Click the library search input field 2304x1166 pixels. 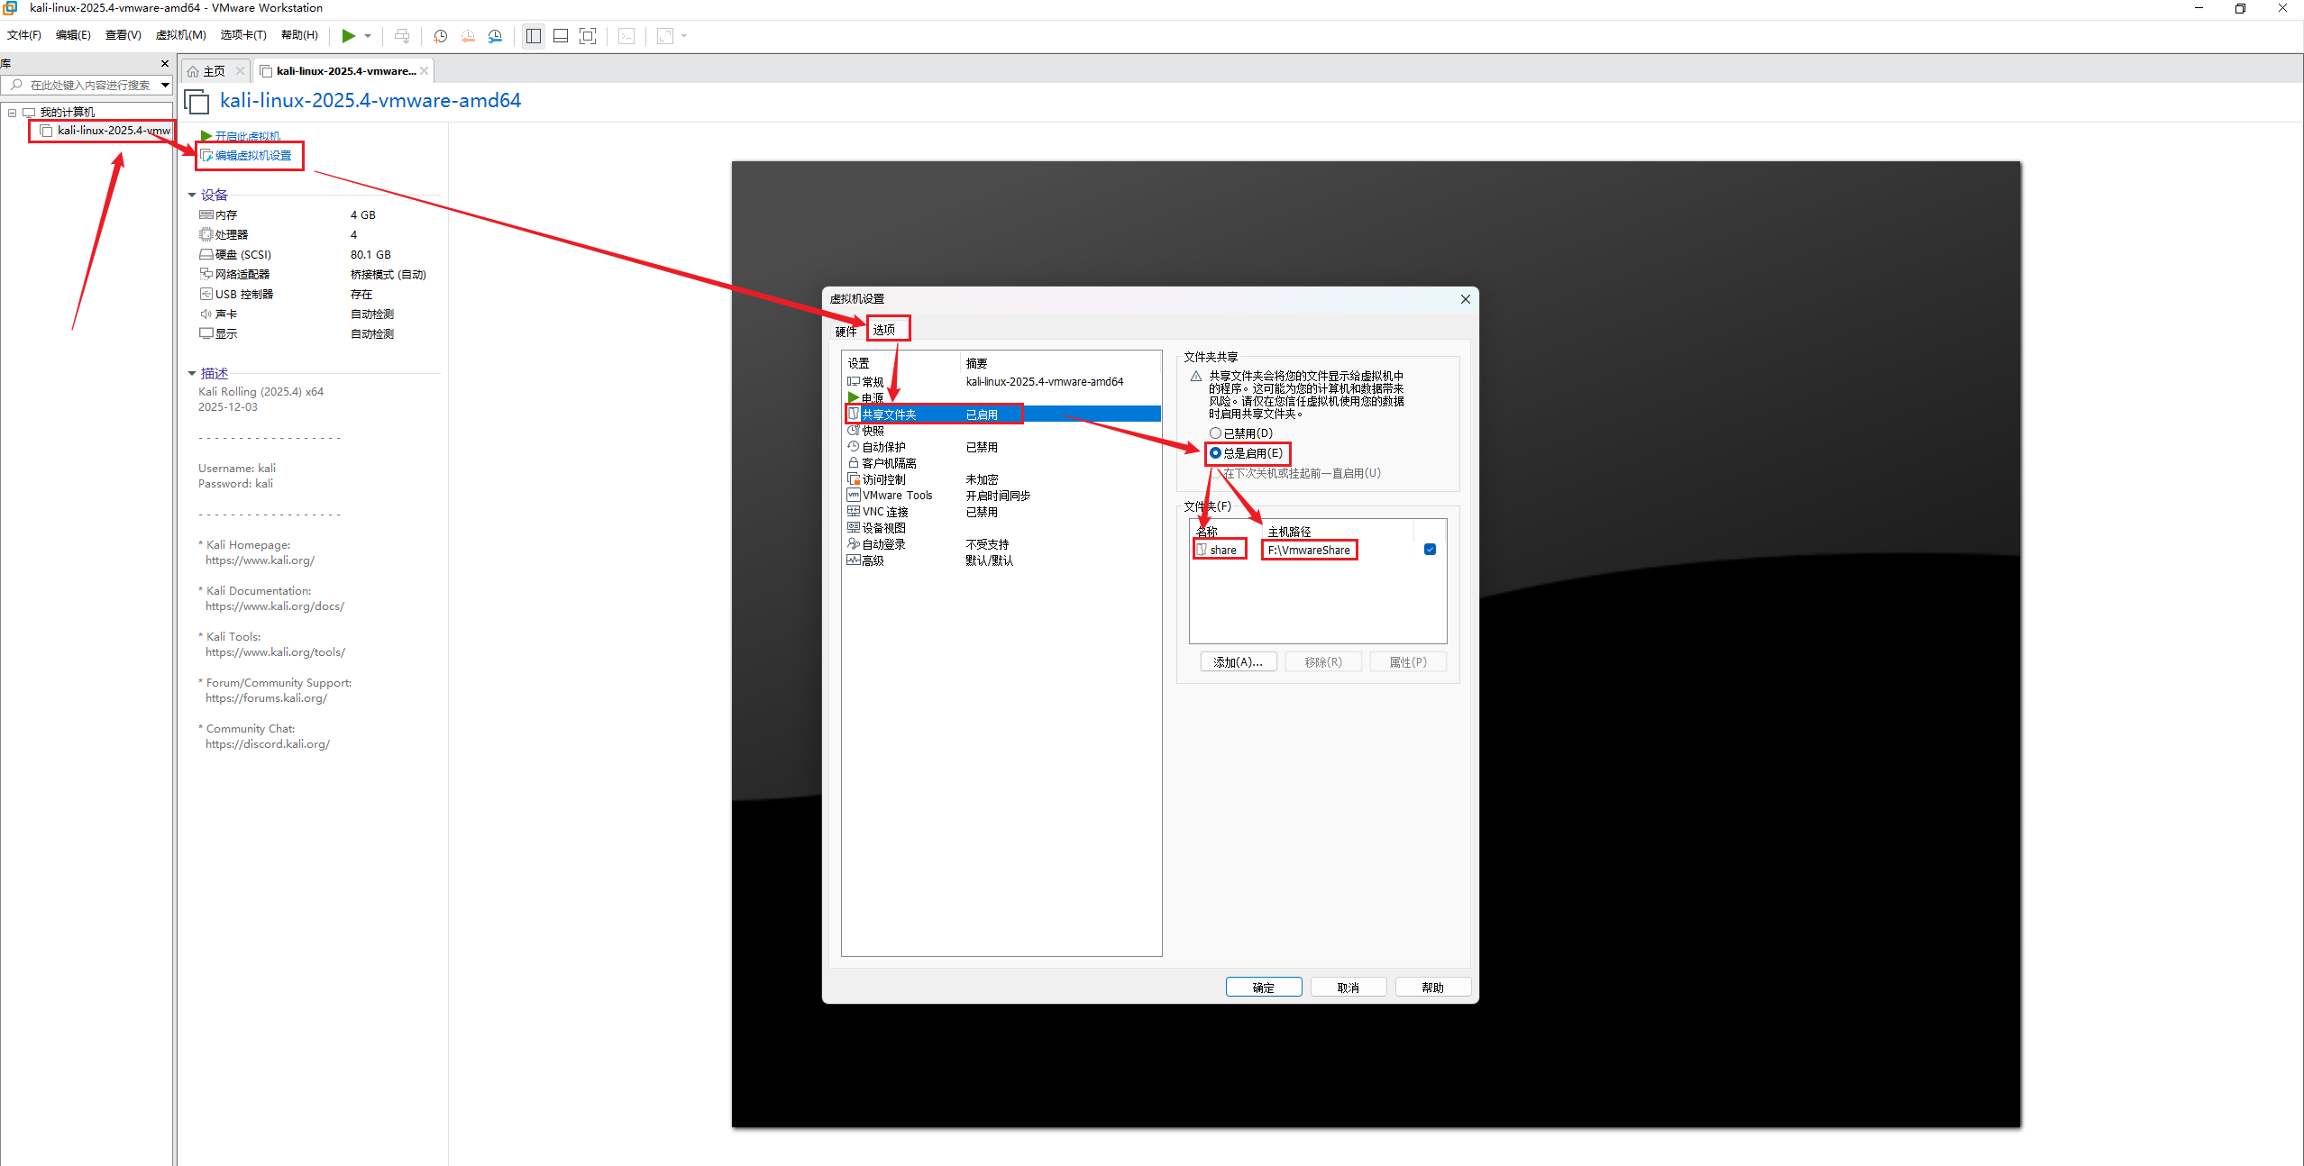[x=90, y=86]
